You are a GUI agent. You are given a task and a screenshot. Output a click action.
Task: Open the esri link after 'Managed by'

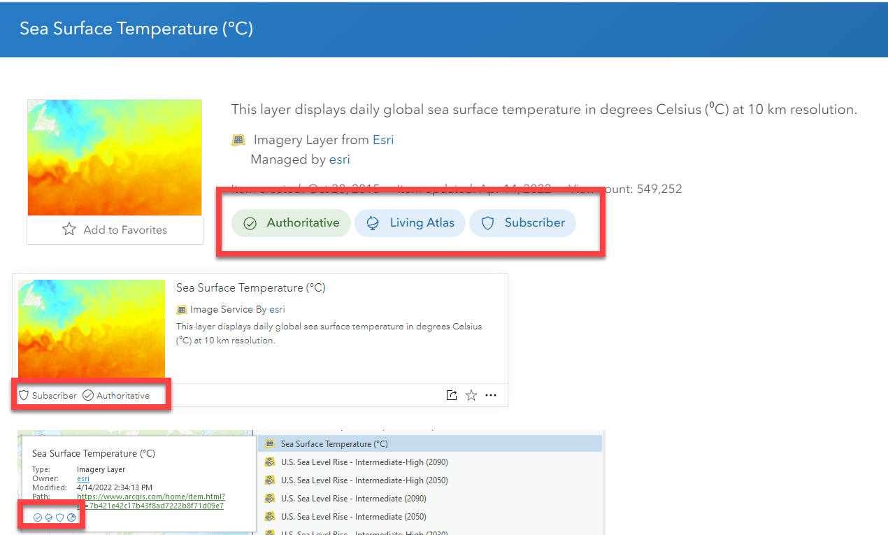coord(339,159)
